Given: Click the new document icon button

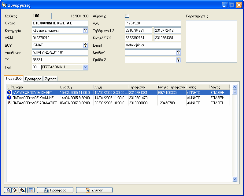Looking at the screenshot, I should pyautogui.click(x=7, y=190).
